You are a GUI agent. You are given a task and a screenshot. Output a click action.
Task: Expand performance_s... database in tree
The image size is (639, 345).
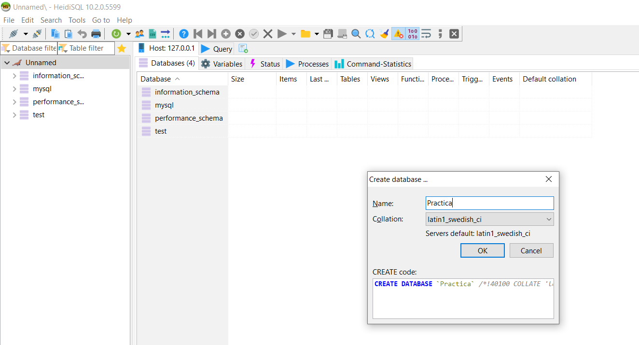point(14,102)
